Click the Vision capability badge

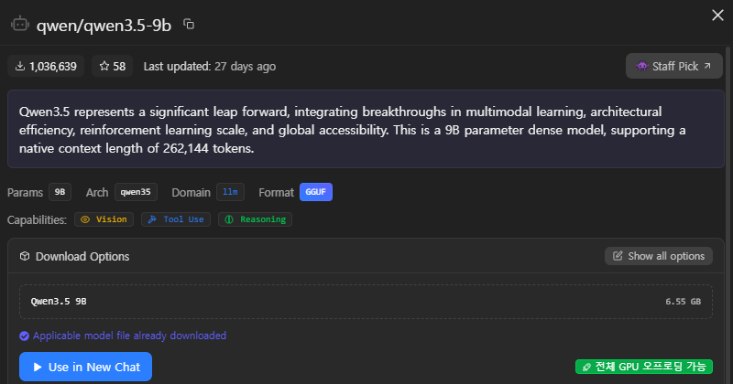pyautogui.click(x=104, y=219)
